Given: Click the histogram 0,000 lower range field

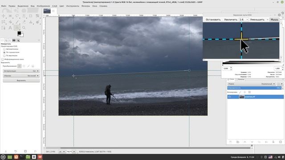Looking at the screenshot, I should coord(226,68).
